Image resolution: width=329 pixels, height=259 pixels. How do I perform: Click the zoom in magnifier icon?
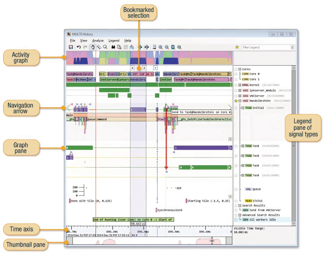coord(160,47)
